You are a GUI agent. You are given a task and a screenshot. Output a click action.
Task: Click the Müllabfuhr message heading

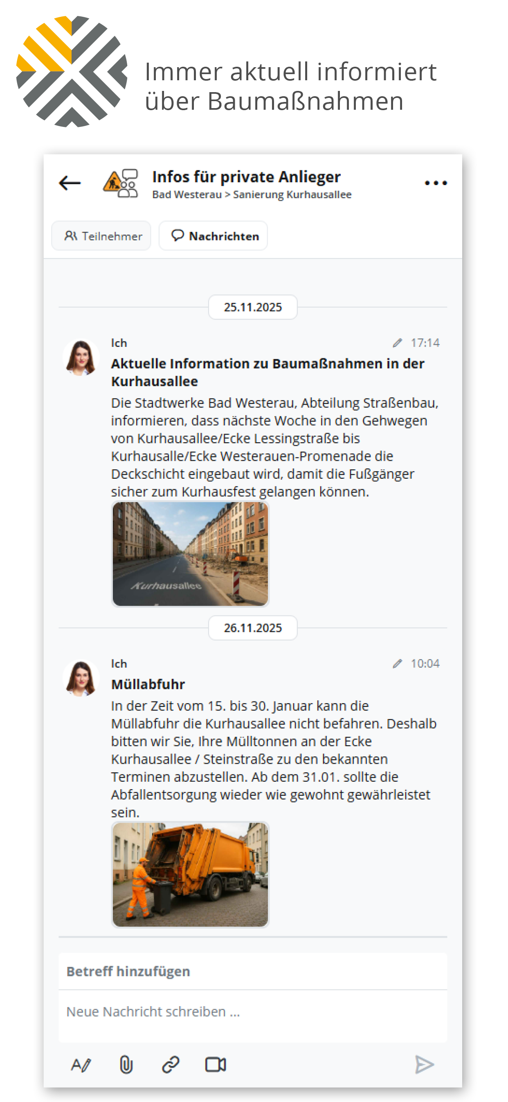148,684
